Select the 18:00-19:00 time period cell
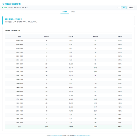137x138 pixels. [x=20, y=103]
